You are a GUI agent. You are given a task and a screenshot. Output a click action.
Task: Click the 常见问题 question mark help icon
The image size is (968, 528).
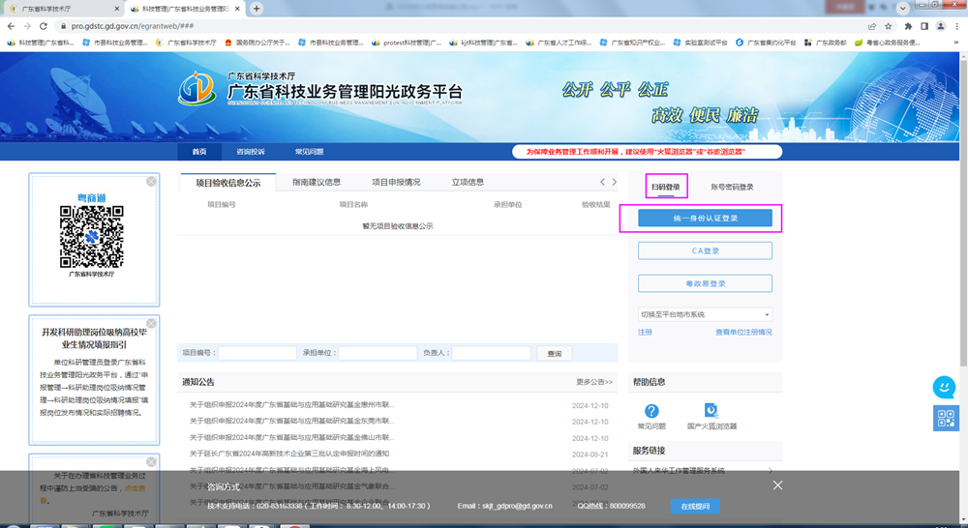pos(651,411)
